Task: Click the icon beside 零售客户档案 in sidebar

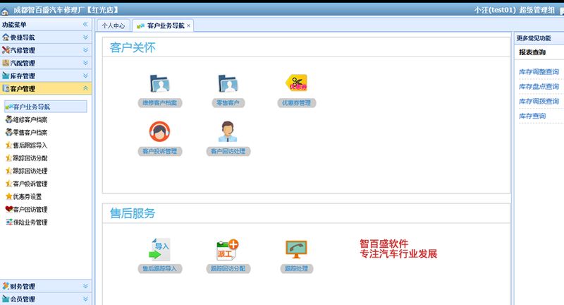Action: pyautogui.click(x=9, y=132)
